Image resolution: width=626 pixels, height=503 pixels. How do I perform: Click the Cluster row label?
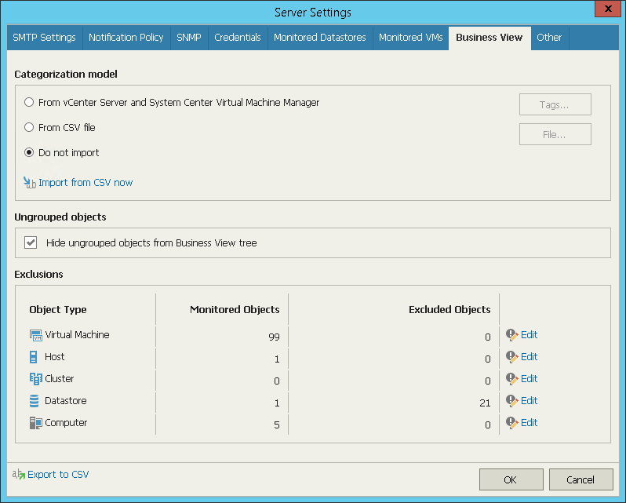[59, 379]
